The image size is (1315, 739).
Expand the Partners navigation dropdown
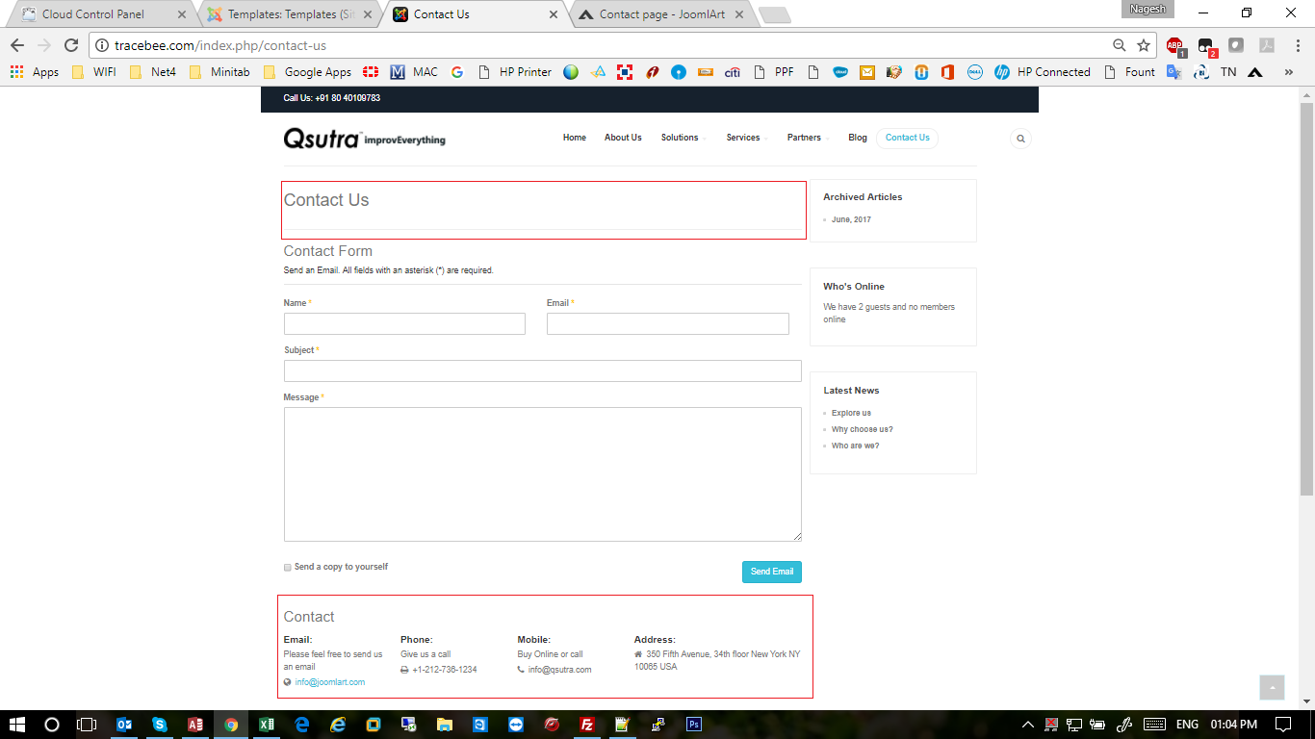pos(808,138)
